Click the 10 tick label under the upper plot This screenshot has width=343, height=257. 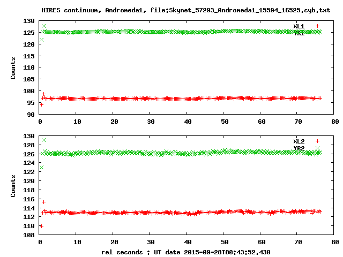(x=77, y=122)
